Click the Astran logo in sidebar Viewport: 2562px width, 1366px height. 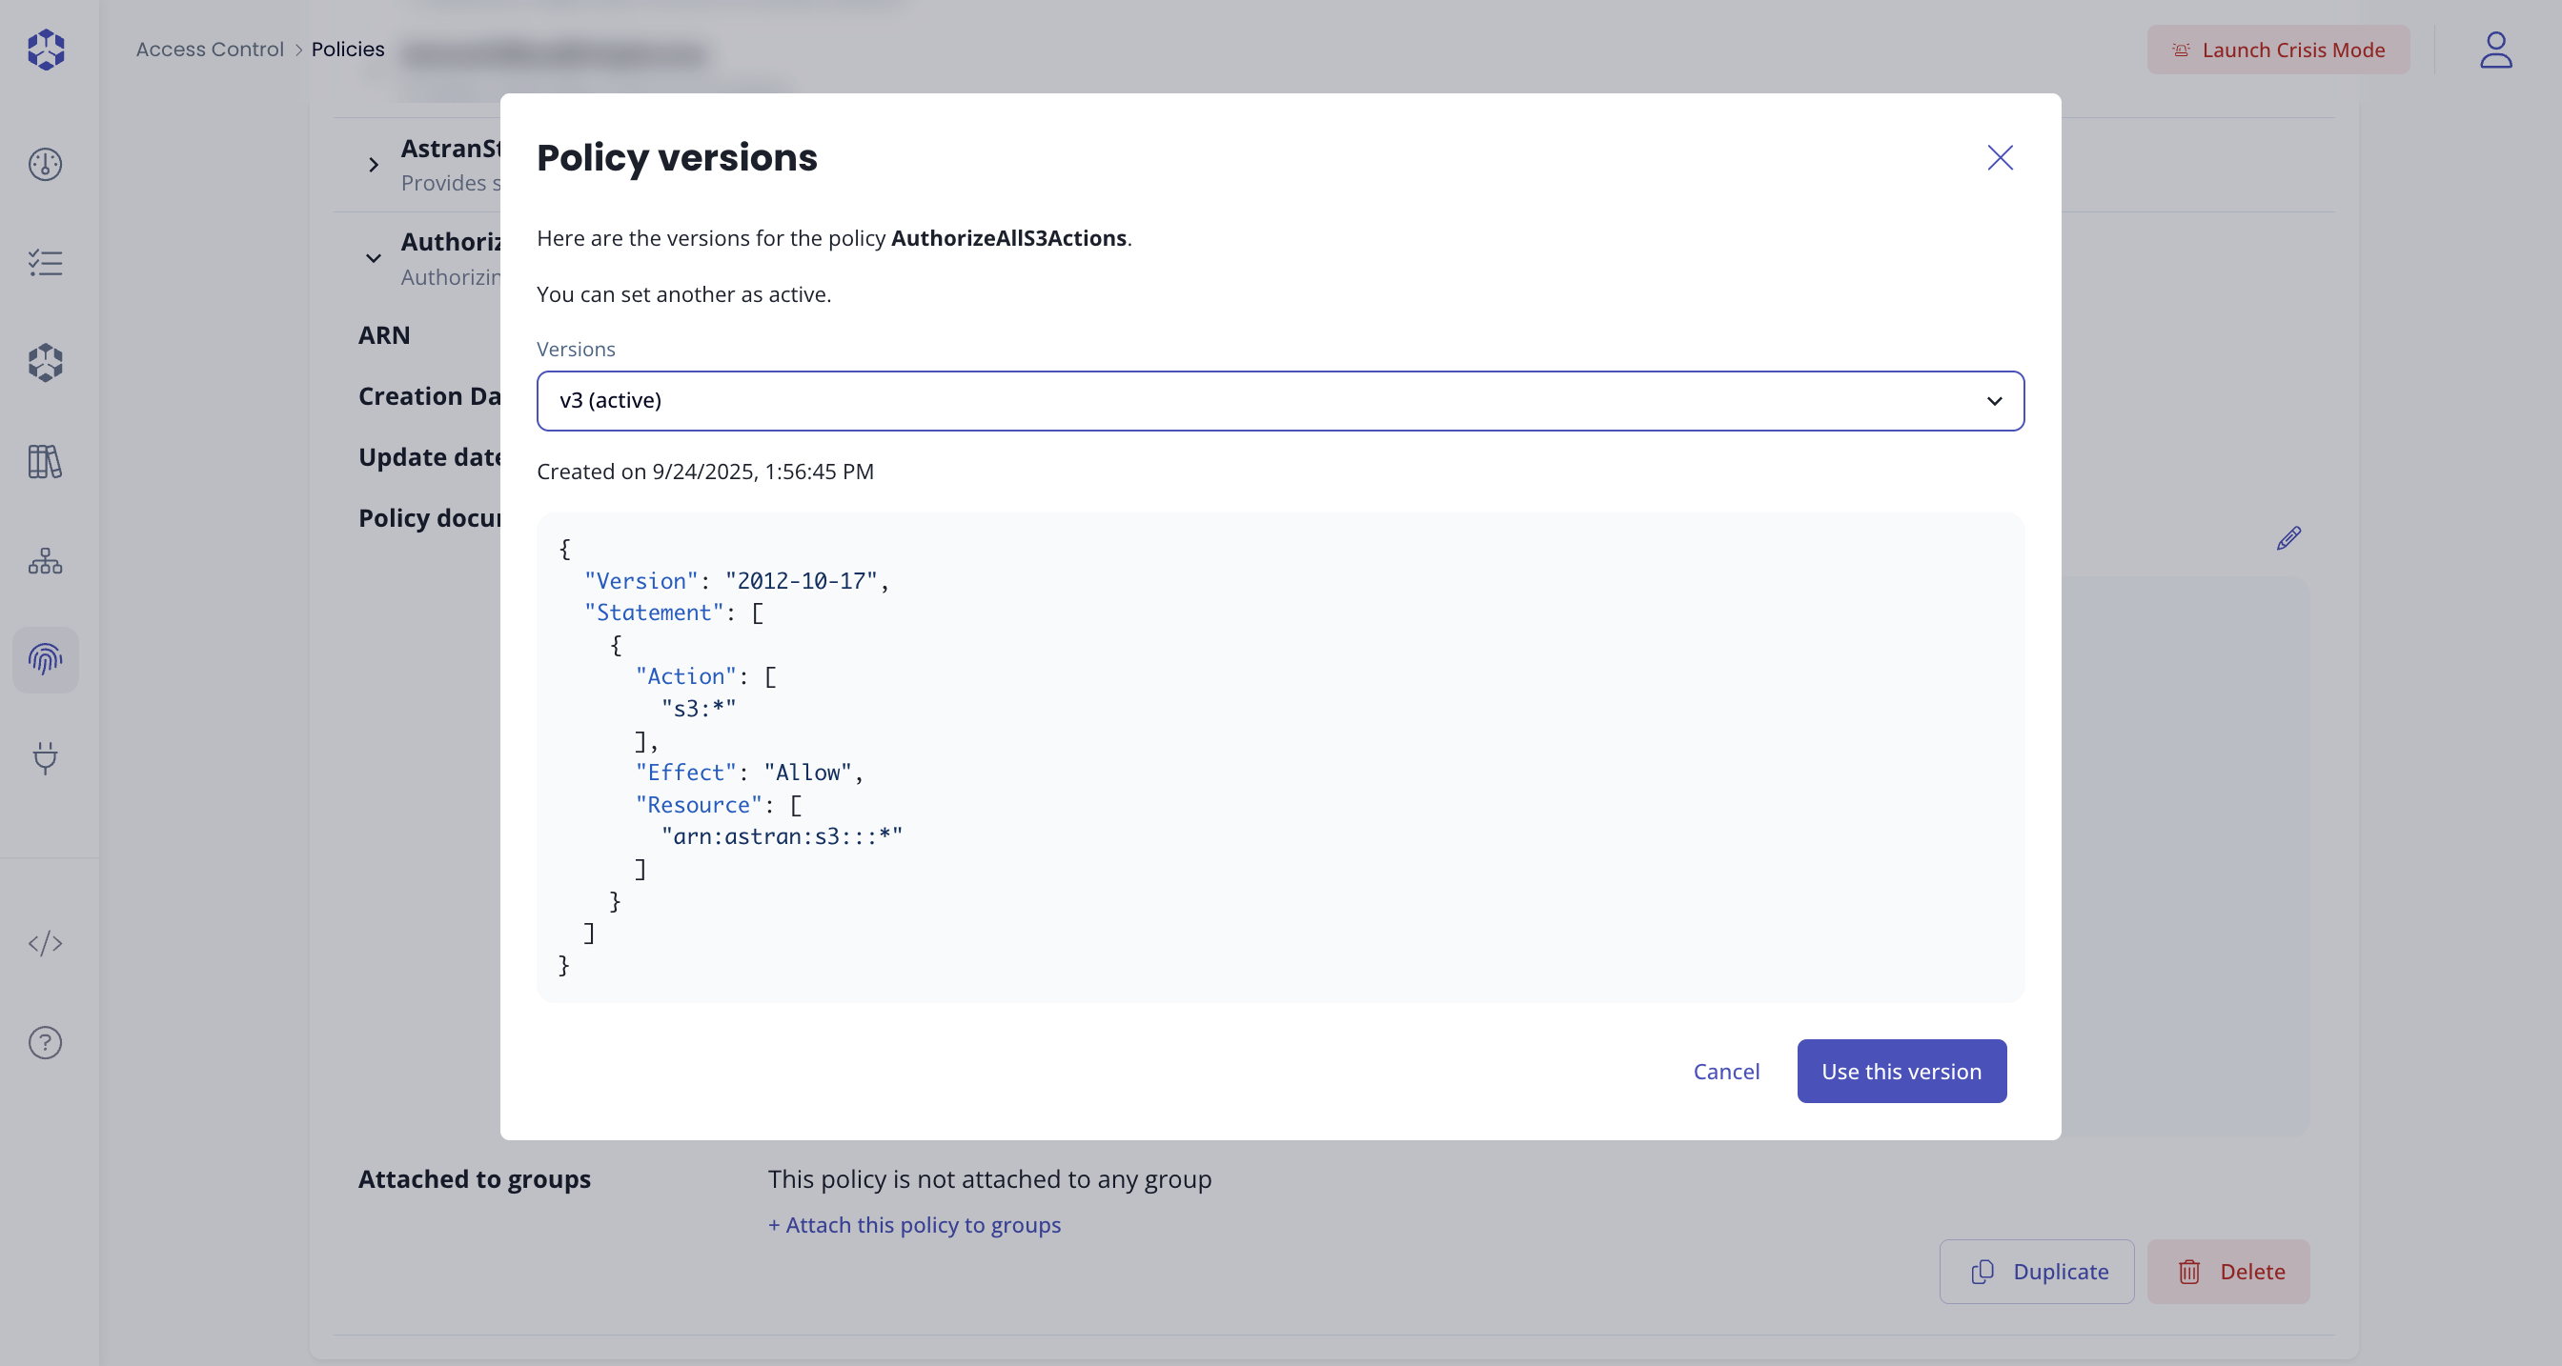(46, 49)
